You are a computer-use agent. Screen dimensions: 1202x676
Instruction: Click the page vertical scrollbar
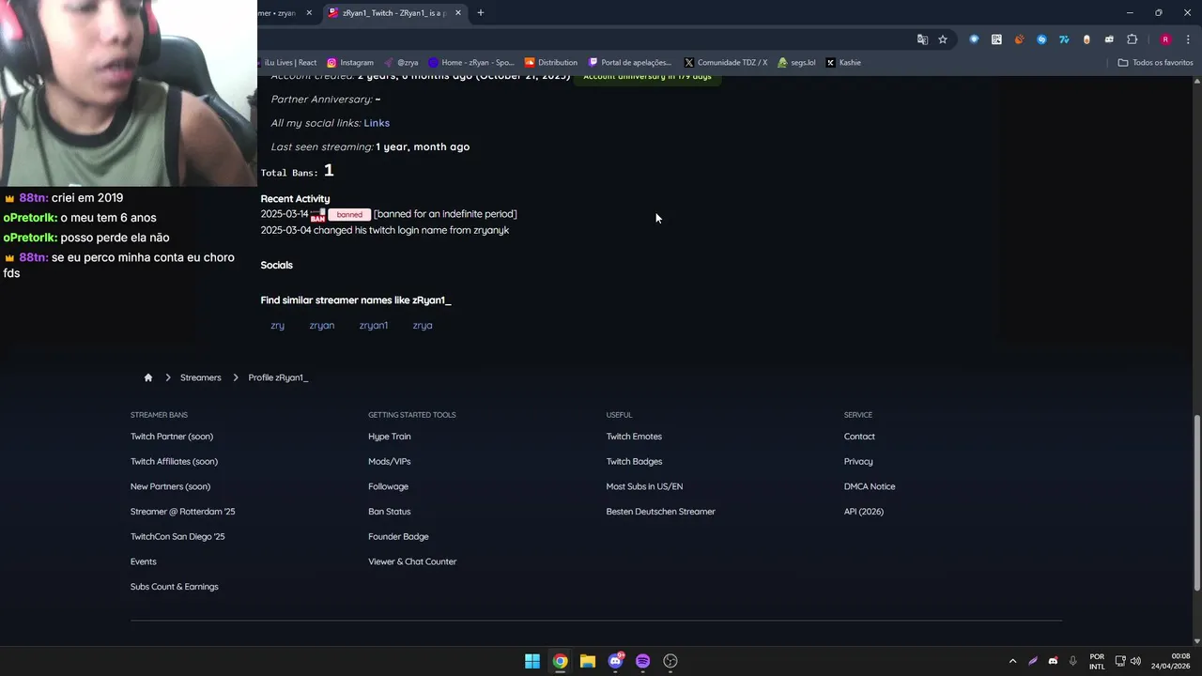(1196, 502)
